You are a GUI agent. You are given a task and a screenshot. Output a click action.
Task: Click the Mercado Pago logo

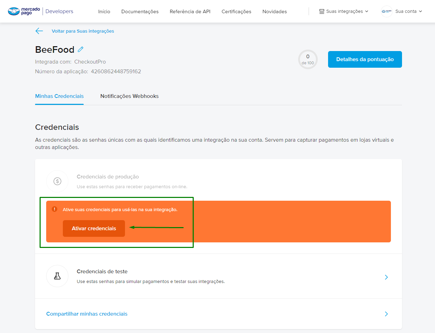pyautogui.click(x=24, y=11)
